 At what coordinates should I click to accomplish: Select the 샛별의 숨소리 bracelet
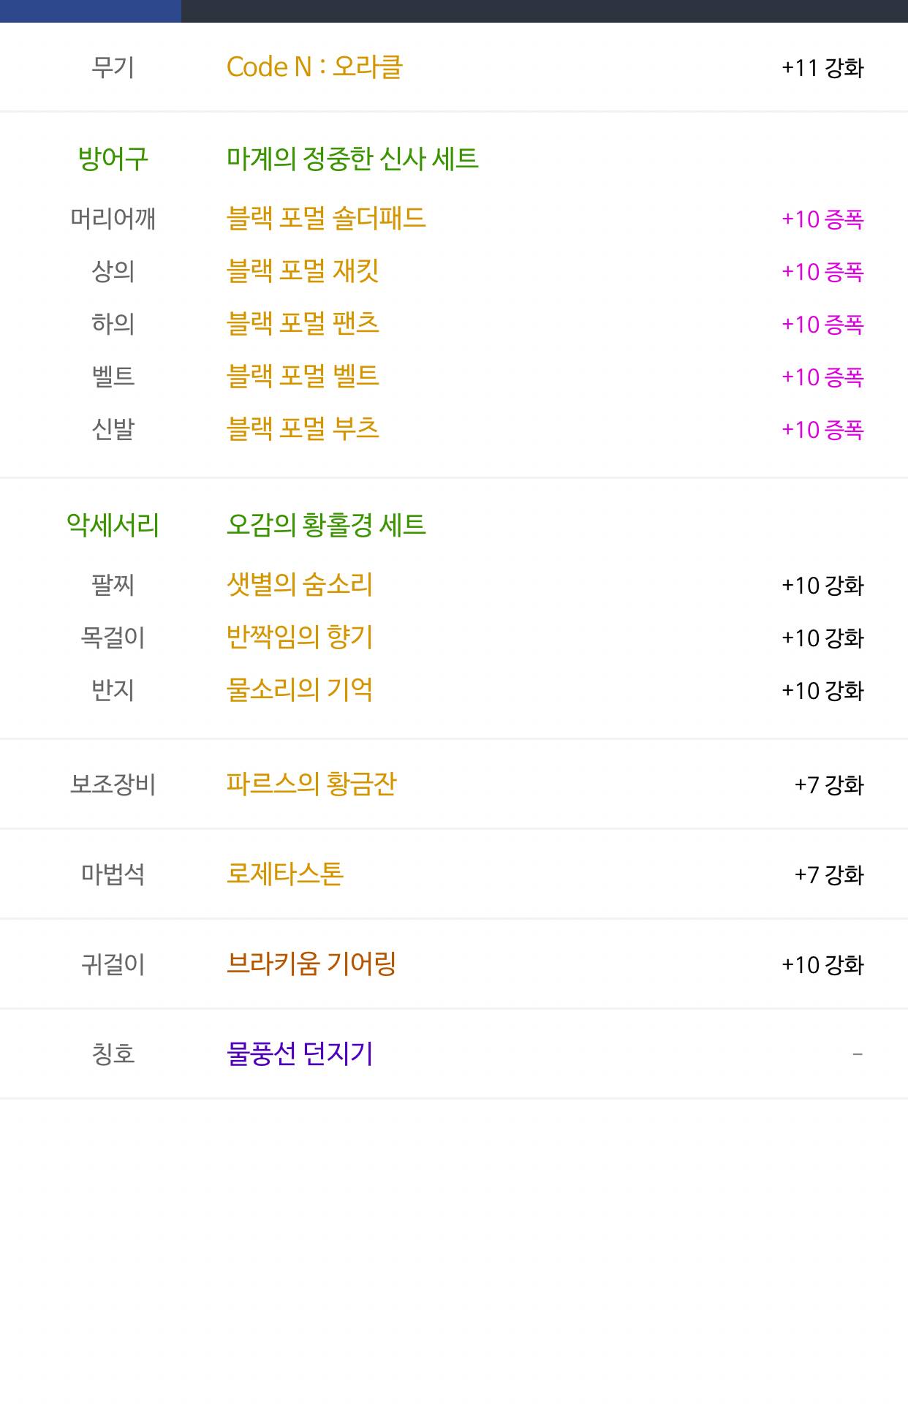pyautogui.click(x=300, y=585)
